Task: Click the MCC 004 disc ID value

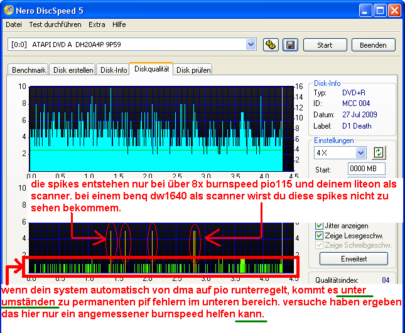Action: [x=356, y=103]
